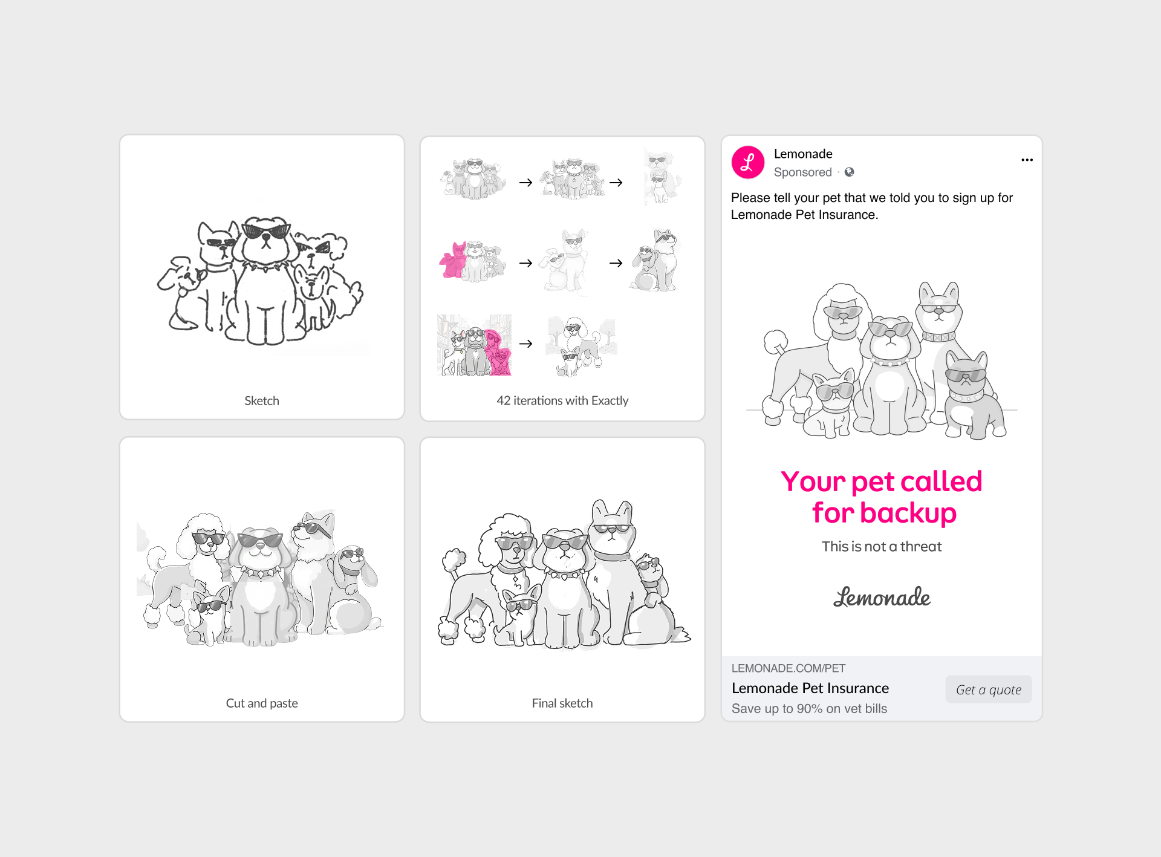The width and height of the screenshot is (1161, 857).
Task: Click the globe audience icon beside Sponsored
Action: tap(850, 172)
